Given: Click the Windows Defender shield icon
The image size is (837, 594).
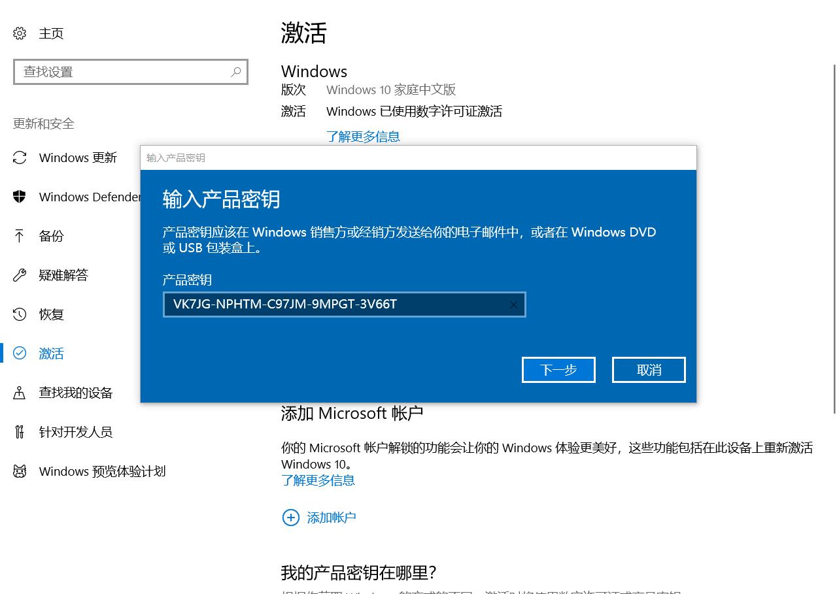Looking at the screenshot, I should coord(20,197).
